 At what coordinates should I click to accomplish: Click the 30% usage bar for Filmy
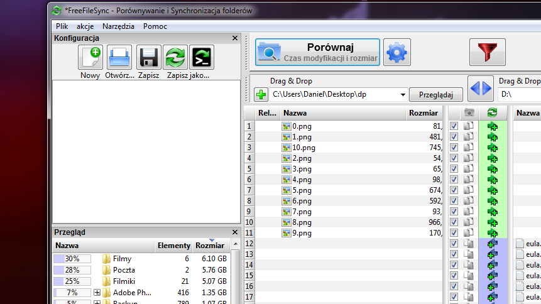(72, 259)
